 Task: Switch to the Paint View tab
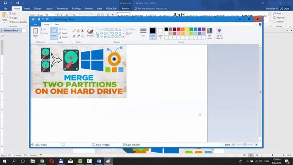click(x=56, y=24)
